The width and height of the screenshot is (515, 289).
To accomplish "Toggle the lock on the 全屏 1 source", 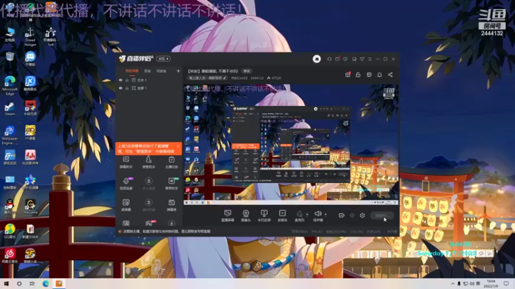I will point(127,88).
